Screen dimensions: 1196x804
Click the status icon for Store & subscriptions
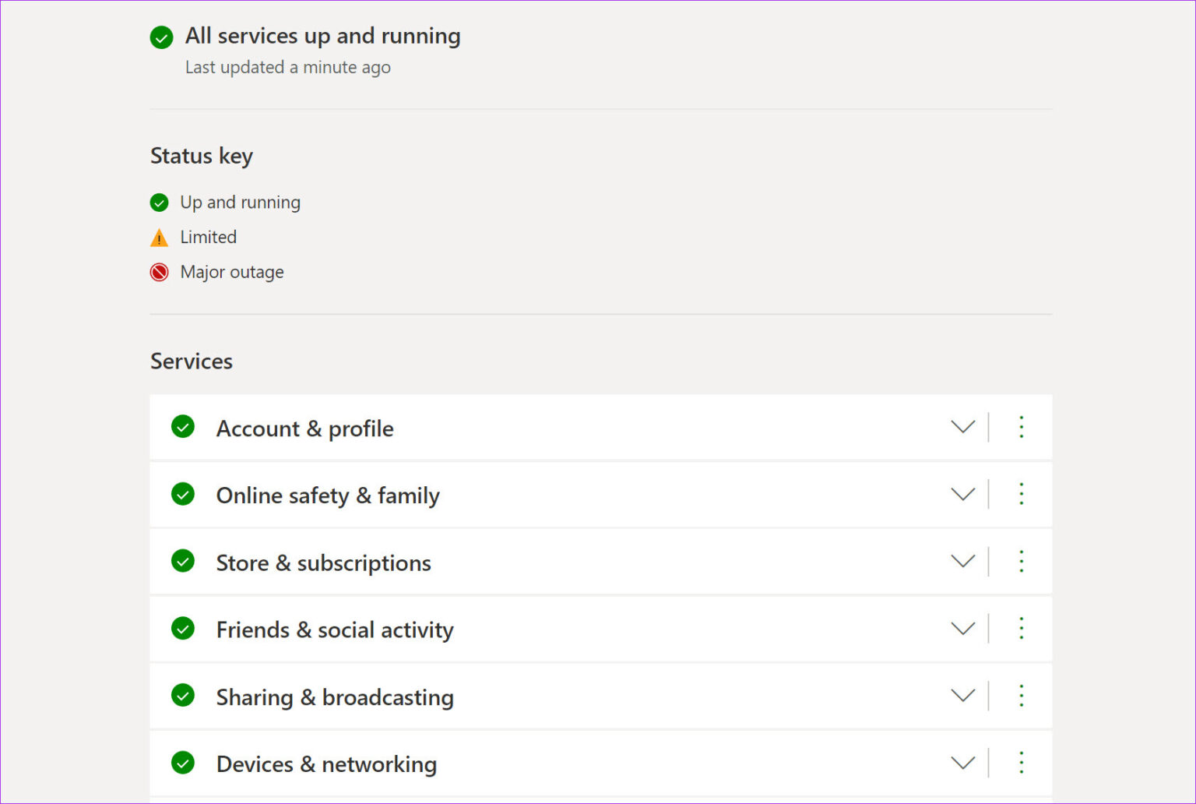click(183, 561)
